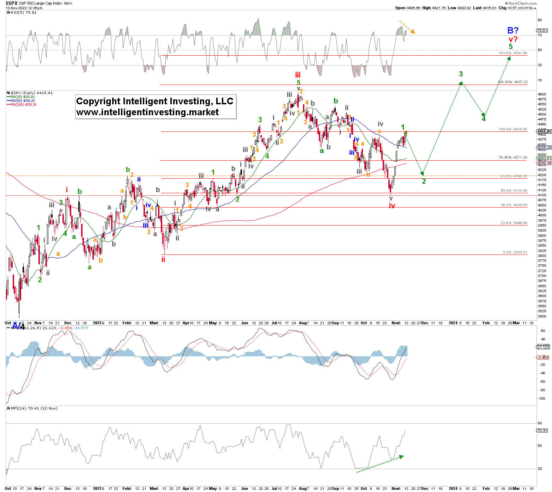Screen dimensions: 552x492
Task: Click the blue 'B?' wave label
Action: point(513,30)
